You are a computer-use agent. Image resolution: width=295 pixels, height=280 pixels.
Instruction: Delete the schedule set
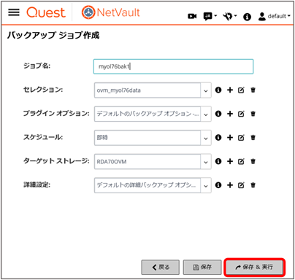tap(253, 137)
